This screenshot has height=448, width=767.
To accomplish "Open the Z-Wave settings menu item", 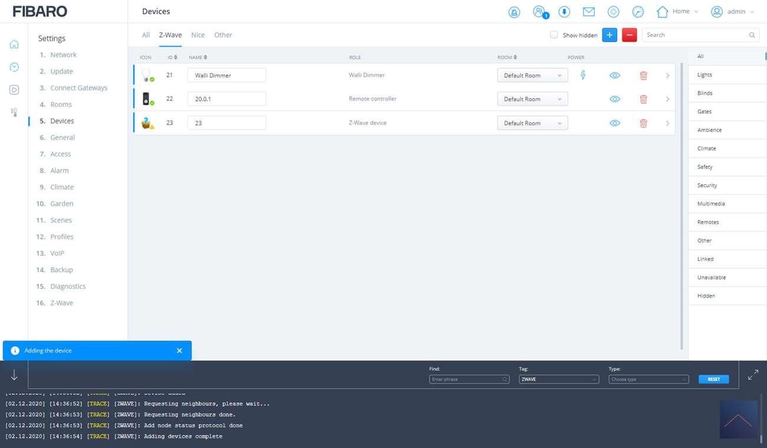I will click(x=61, y=303).
